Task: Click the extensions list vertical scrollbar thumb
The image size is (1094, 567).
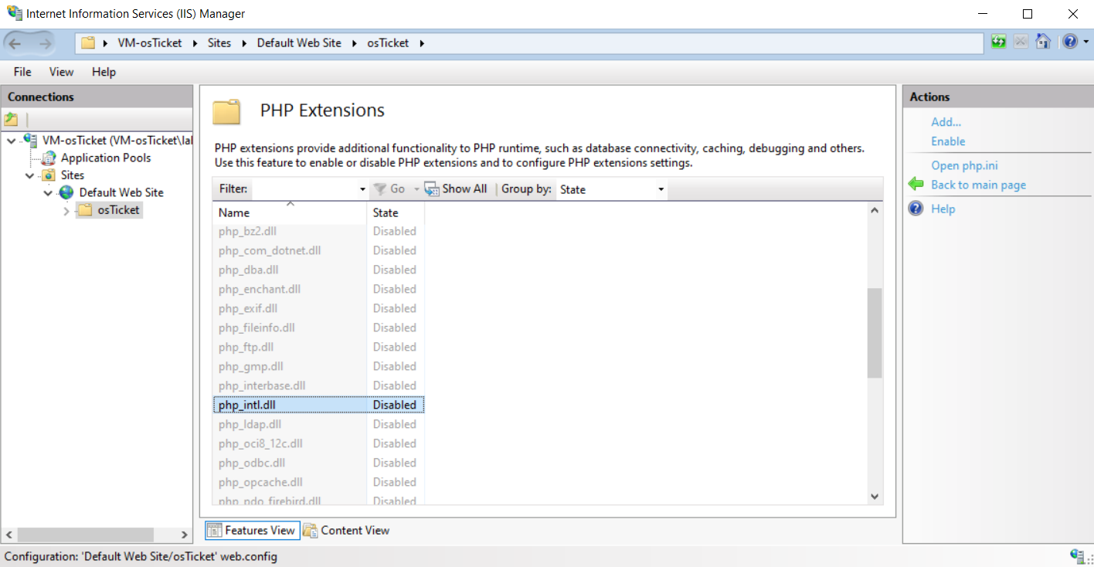Action: 875,333
